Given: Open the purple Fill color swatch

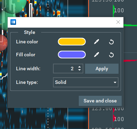Looking at the screenshot, I should (x=72, y=55).
